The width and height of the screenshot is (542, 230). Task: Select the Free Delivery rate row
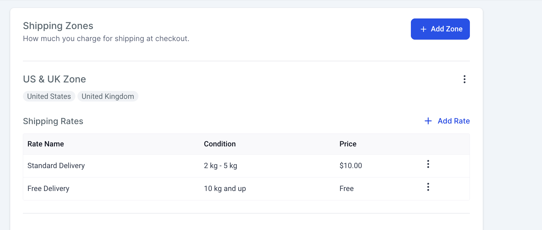point(246,189)
